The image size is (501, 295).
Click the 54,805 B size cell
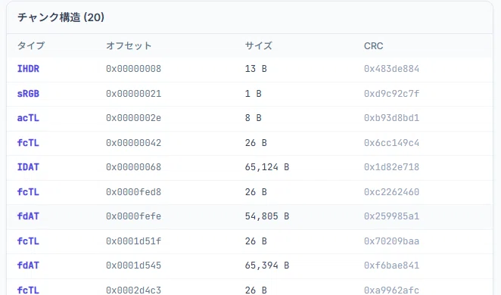267,216
